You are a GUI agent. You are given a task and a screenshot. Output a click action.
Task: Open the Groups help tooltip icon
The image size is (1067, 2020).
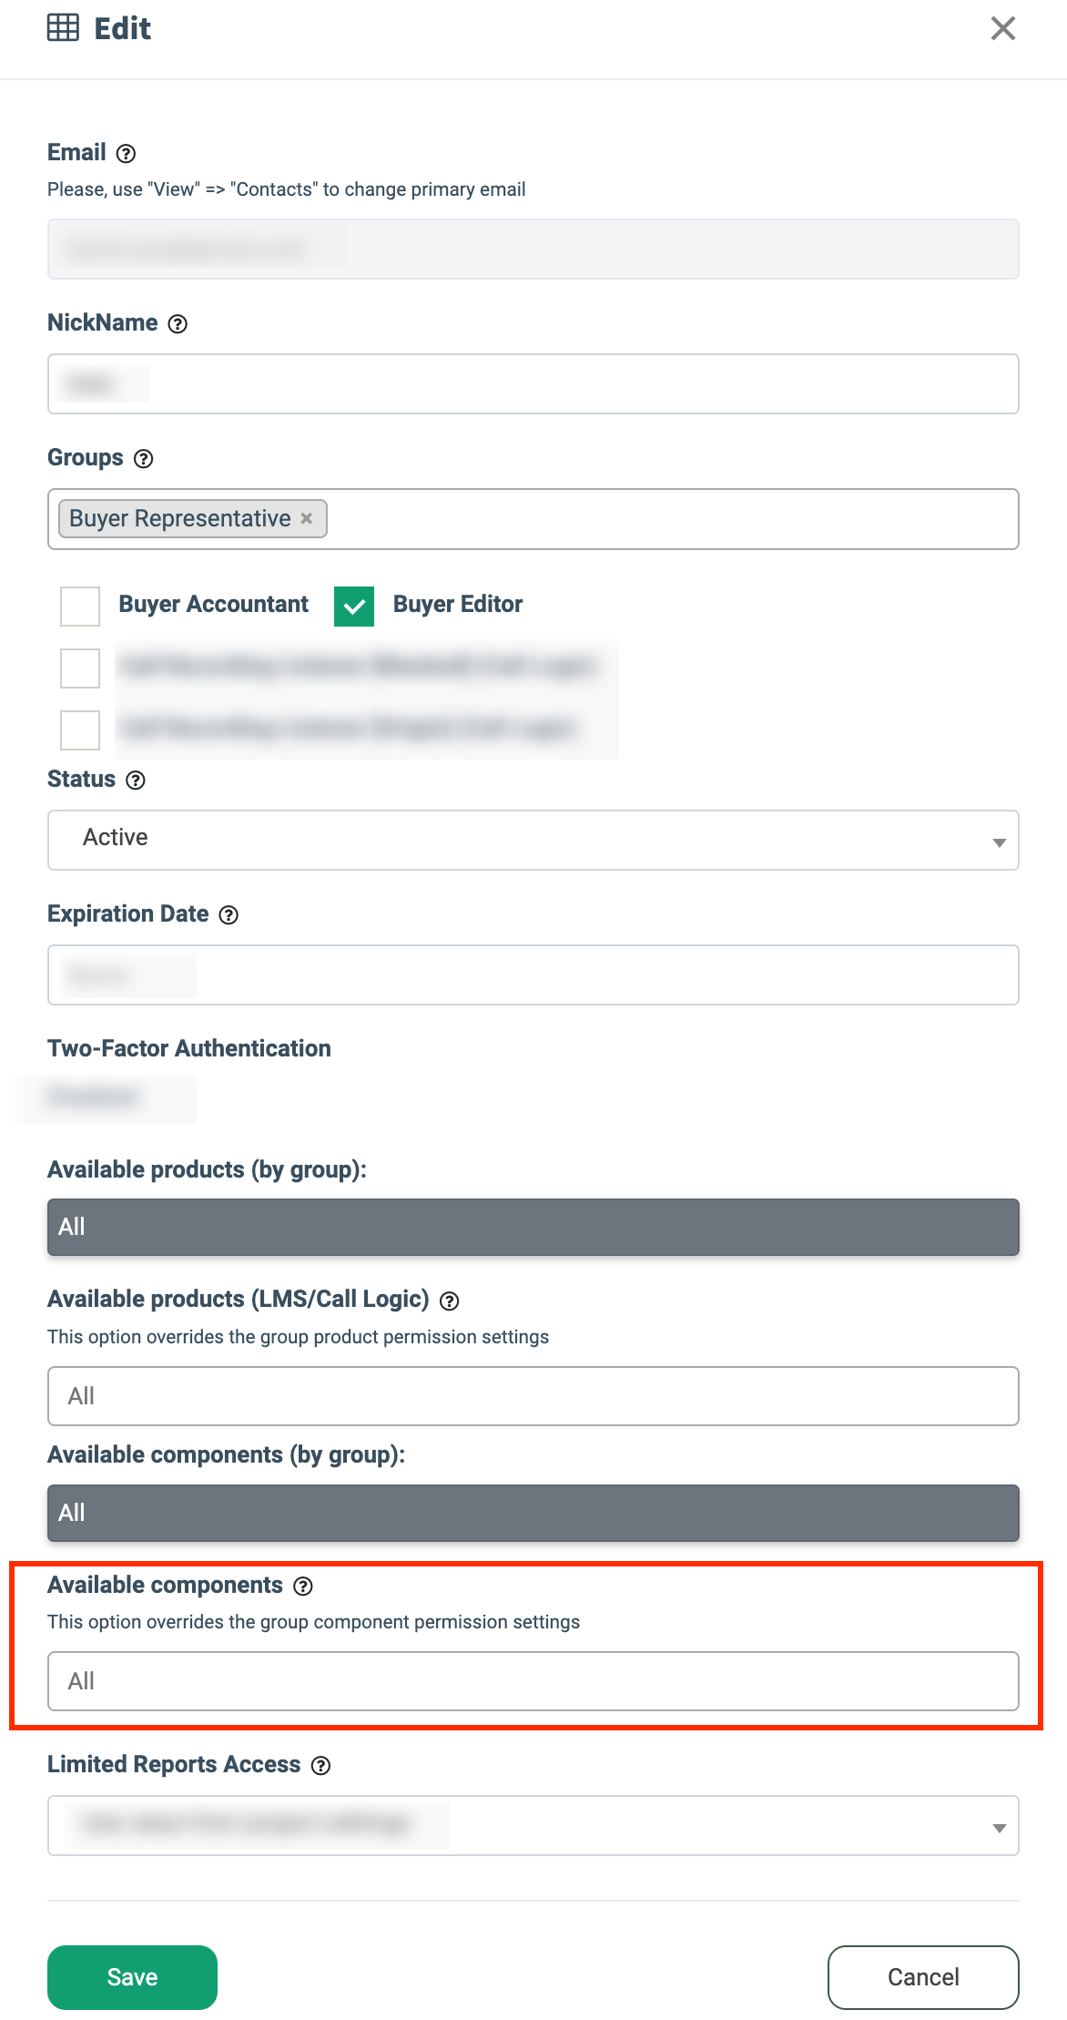tap(144, 459)
